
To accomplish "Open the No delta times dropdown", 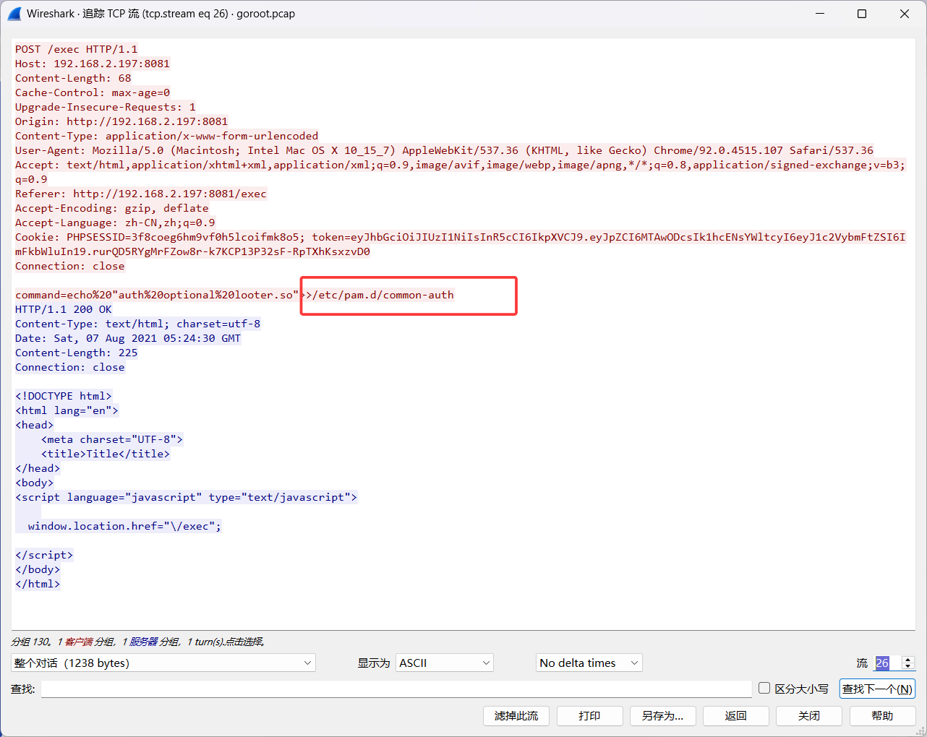I will (589, 663).
